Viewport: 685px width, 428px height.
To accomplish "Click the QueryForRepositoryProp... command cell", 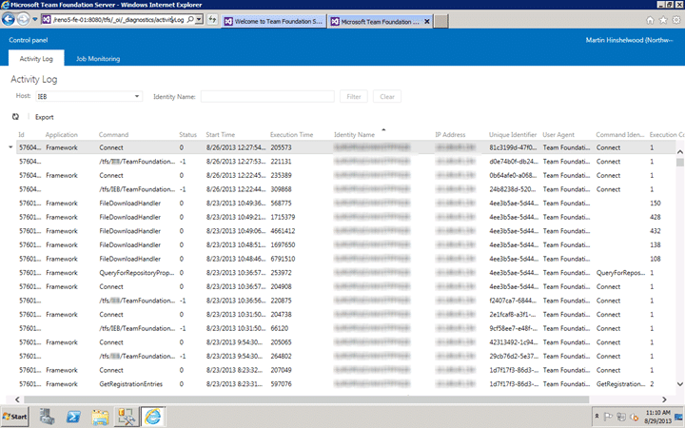I will pyautogui.click(x=137, y=273).
